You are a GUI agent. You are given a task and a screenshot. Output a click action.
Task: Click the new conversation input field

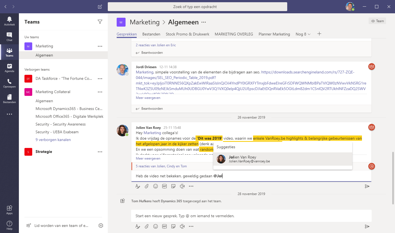pos(251,216)
